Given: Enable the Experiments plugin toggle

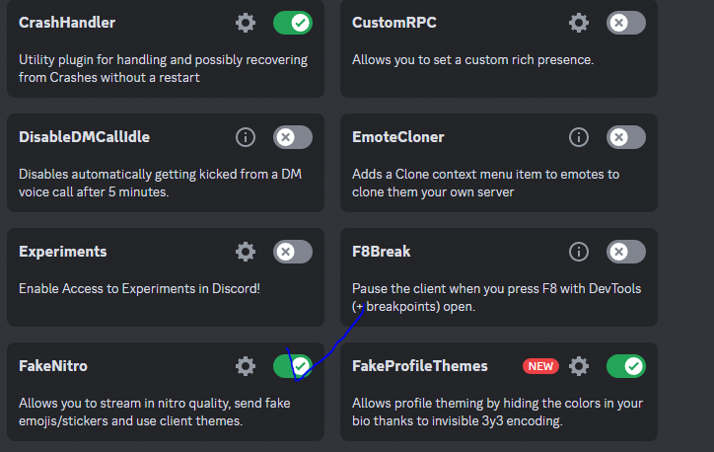Looking at the screenshot, I should pyautogui.click(x=292, y=252).
